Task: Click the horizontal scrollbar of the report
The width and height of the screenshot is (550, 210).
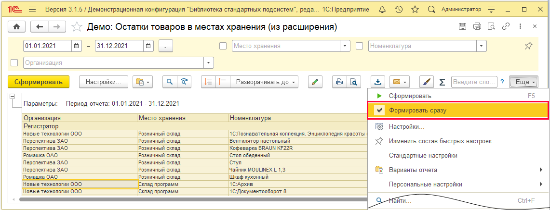Action: click(193, 199)
